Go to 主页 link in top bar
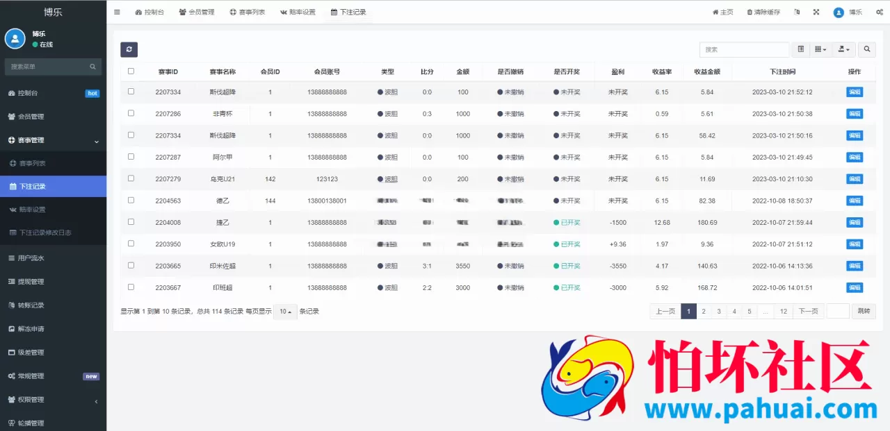The image size is (890, 431). [723, 12]
